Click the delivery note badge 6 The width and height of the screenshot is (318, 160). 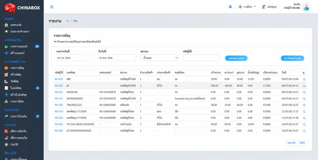coord(38,88)
